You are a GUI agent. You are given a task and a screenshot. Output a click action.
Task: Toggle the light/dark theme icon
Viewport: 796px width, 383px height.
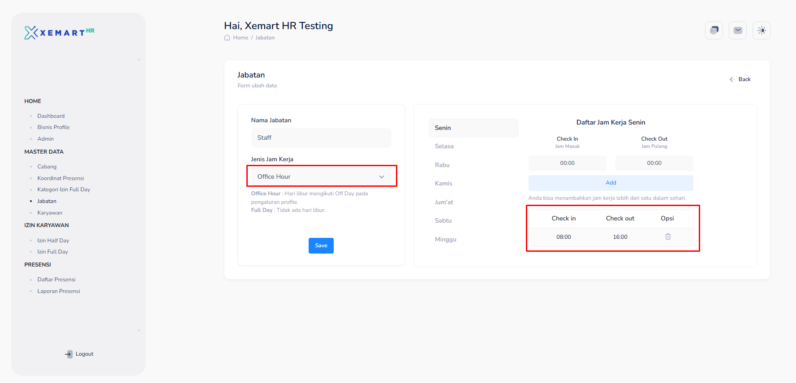pyautogui.click(x=761, y=30)
